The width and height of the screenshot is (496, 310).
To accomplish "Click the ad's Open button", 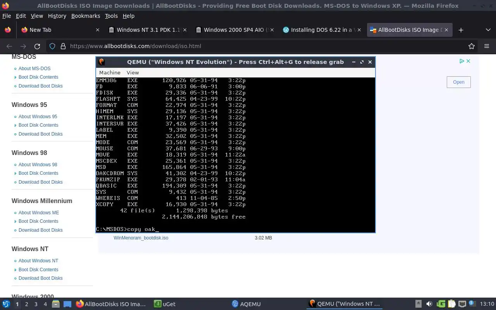I will pos(458,82).
